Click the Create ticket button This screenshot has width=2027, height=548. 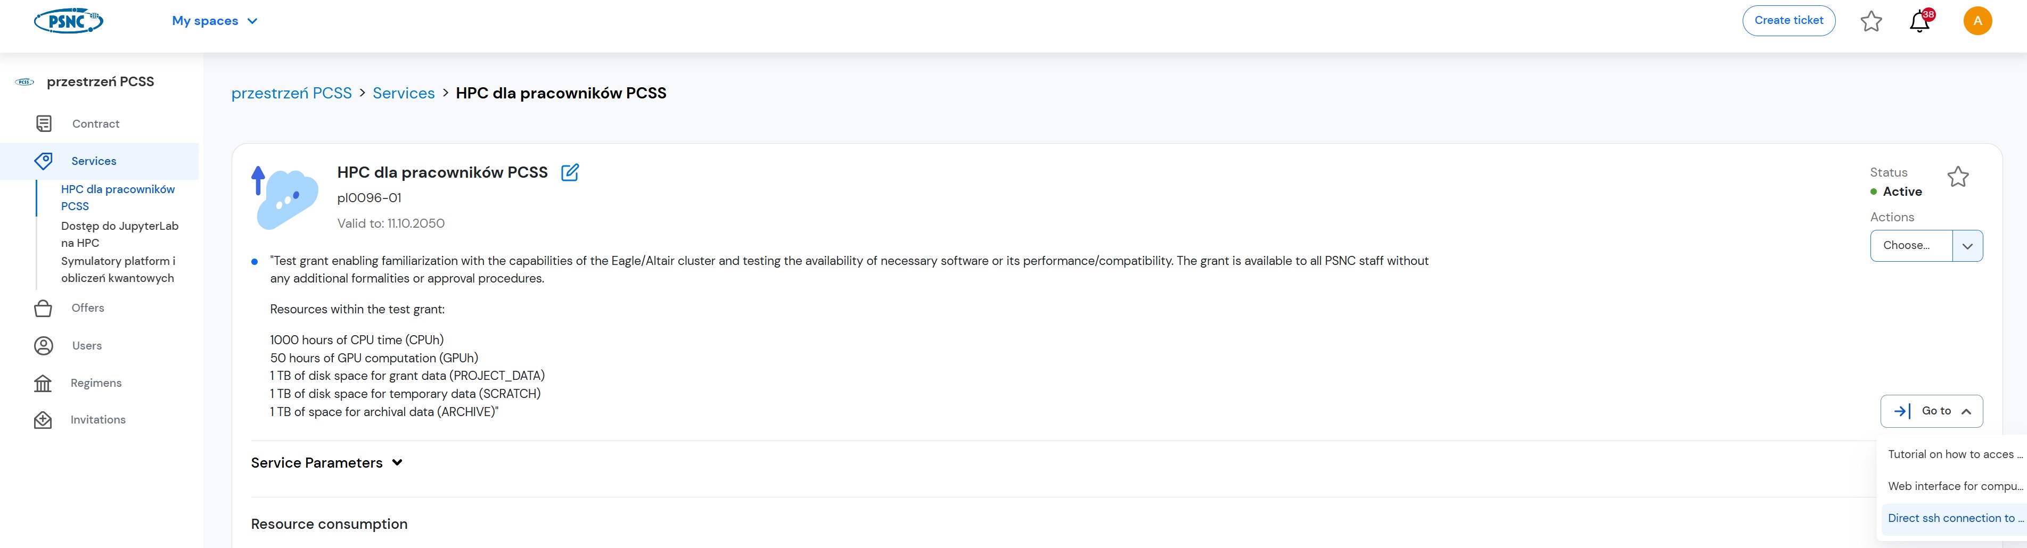(x=1788, y=20)
